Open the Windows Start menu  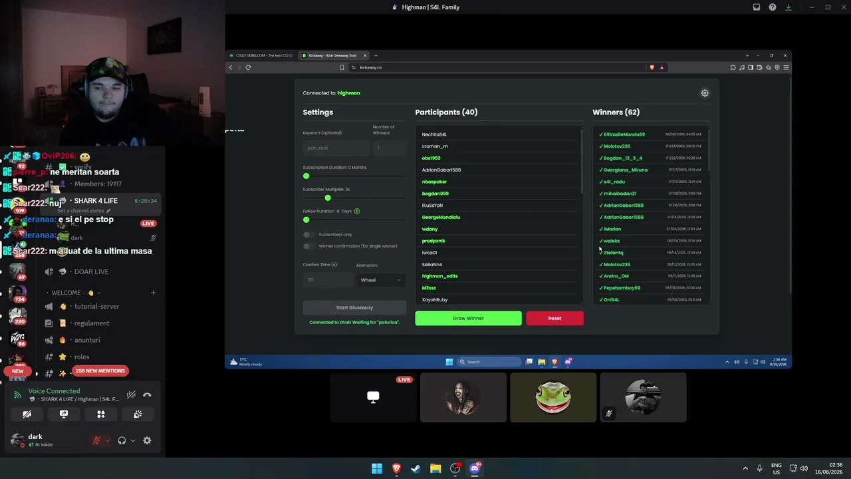377,468
